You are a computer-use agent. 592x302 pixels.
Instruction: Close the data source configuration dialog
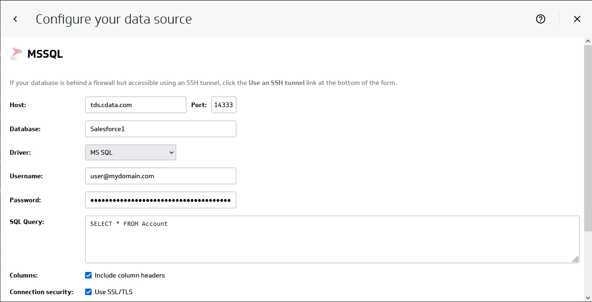point(577,19)
